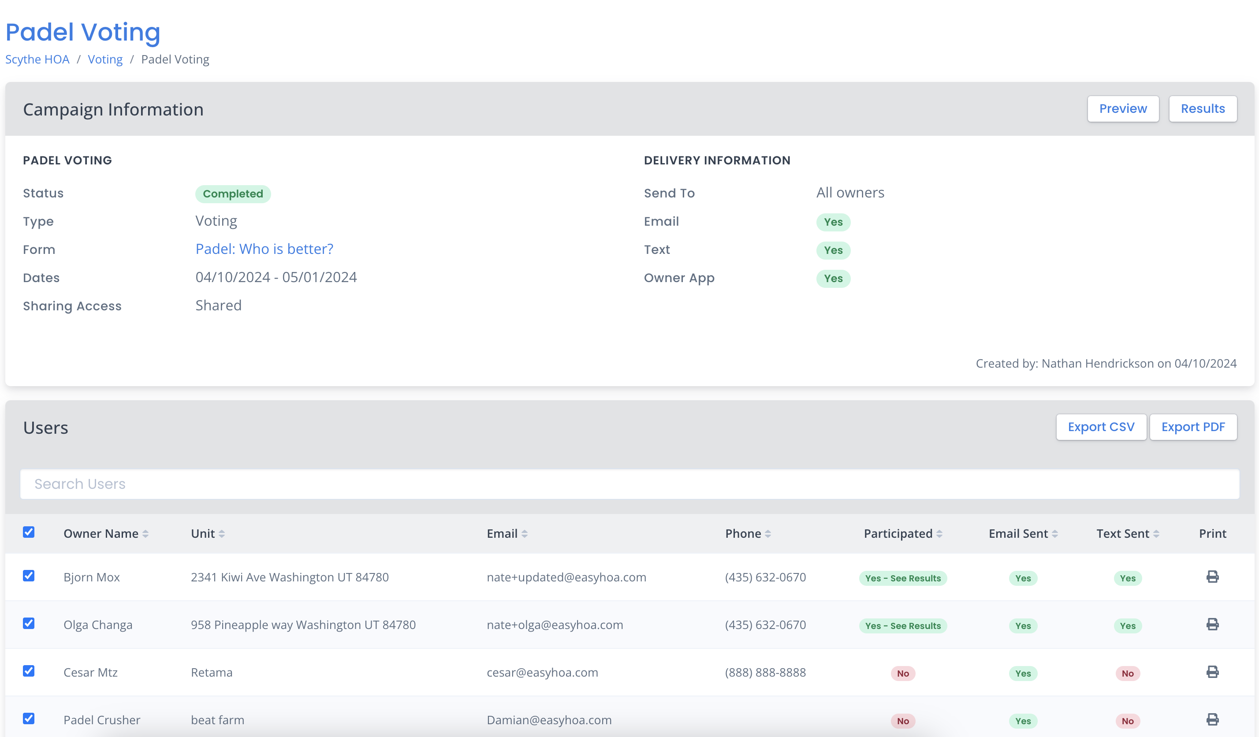
Task: Sort users by Unit column
Action: tap(221, 534)
